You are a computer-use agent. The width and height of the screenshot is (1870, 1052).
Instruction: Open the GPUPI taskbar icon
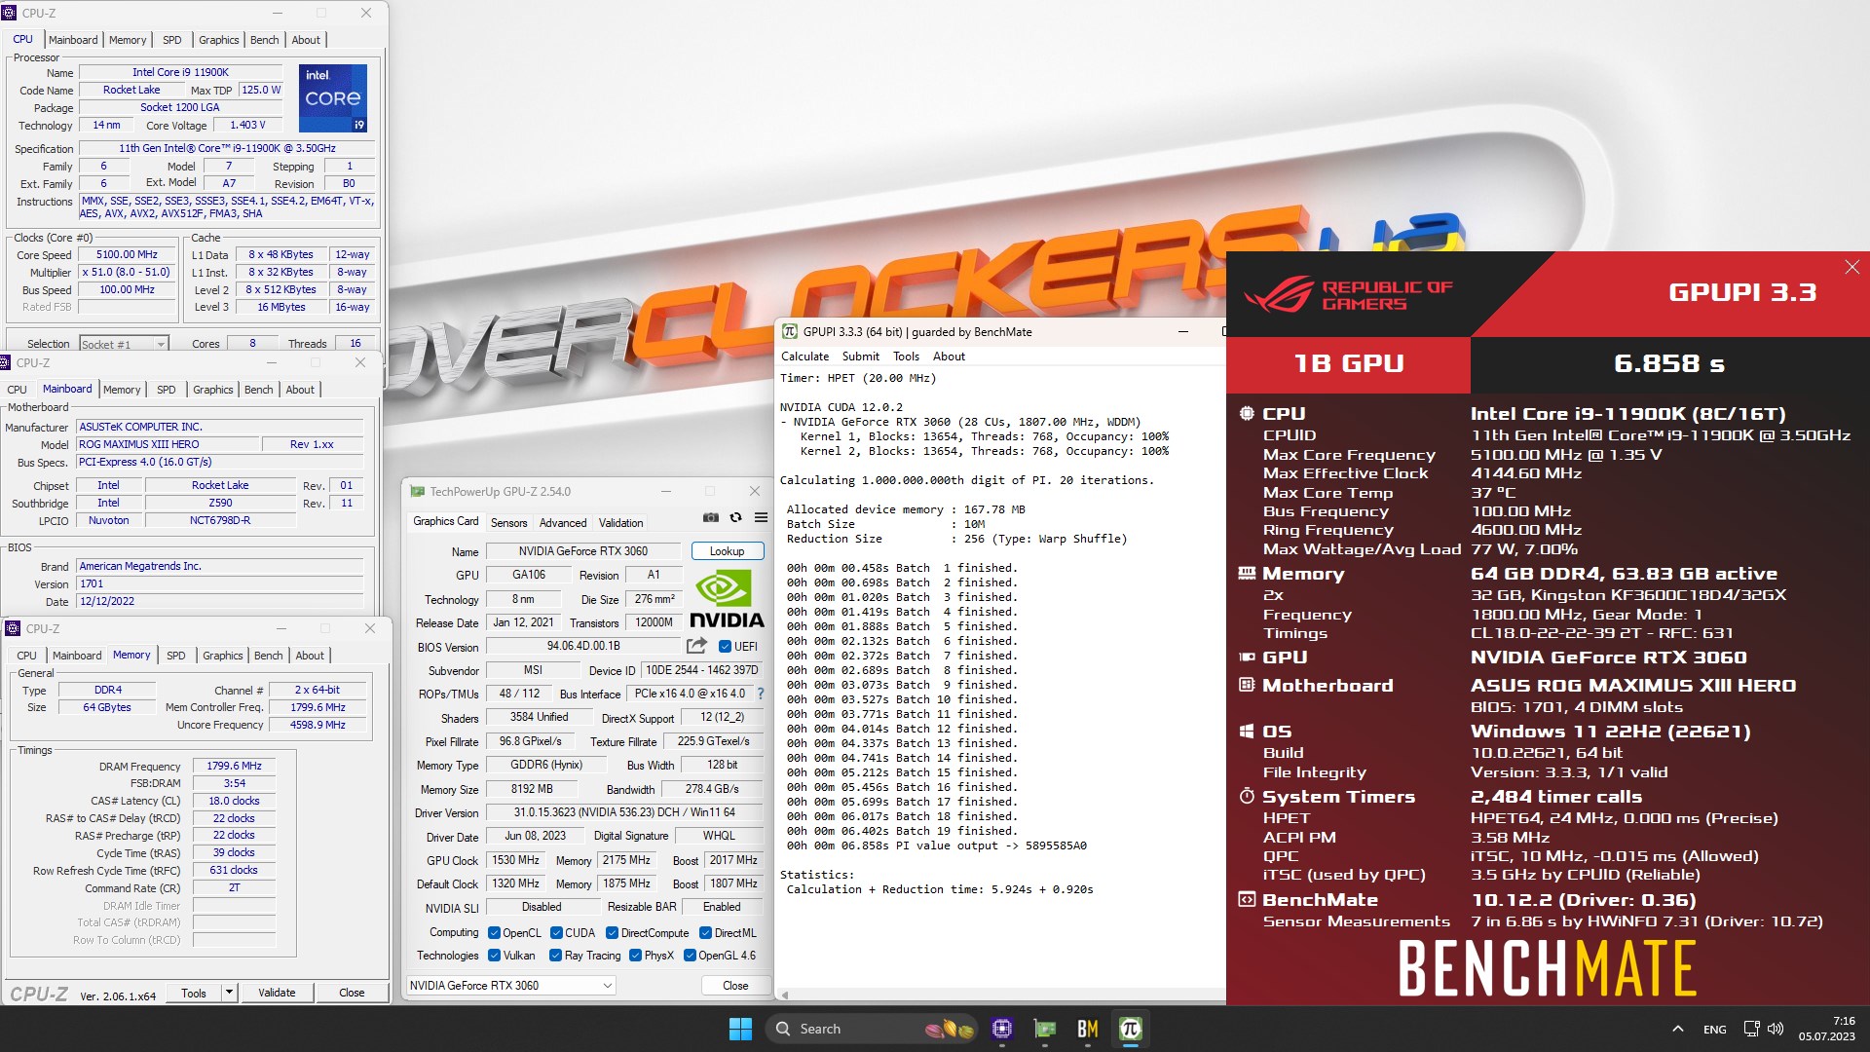[x=1131, y=1029]
